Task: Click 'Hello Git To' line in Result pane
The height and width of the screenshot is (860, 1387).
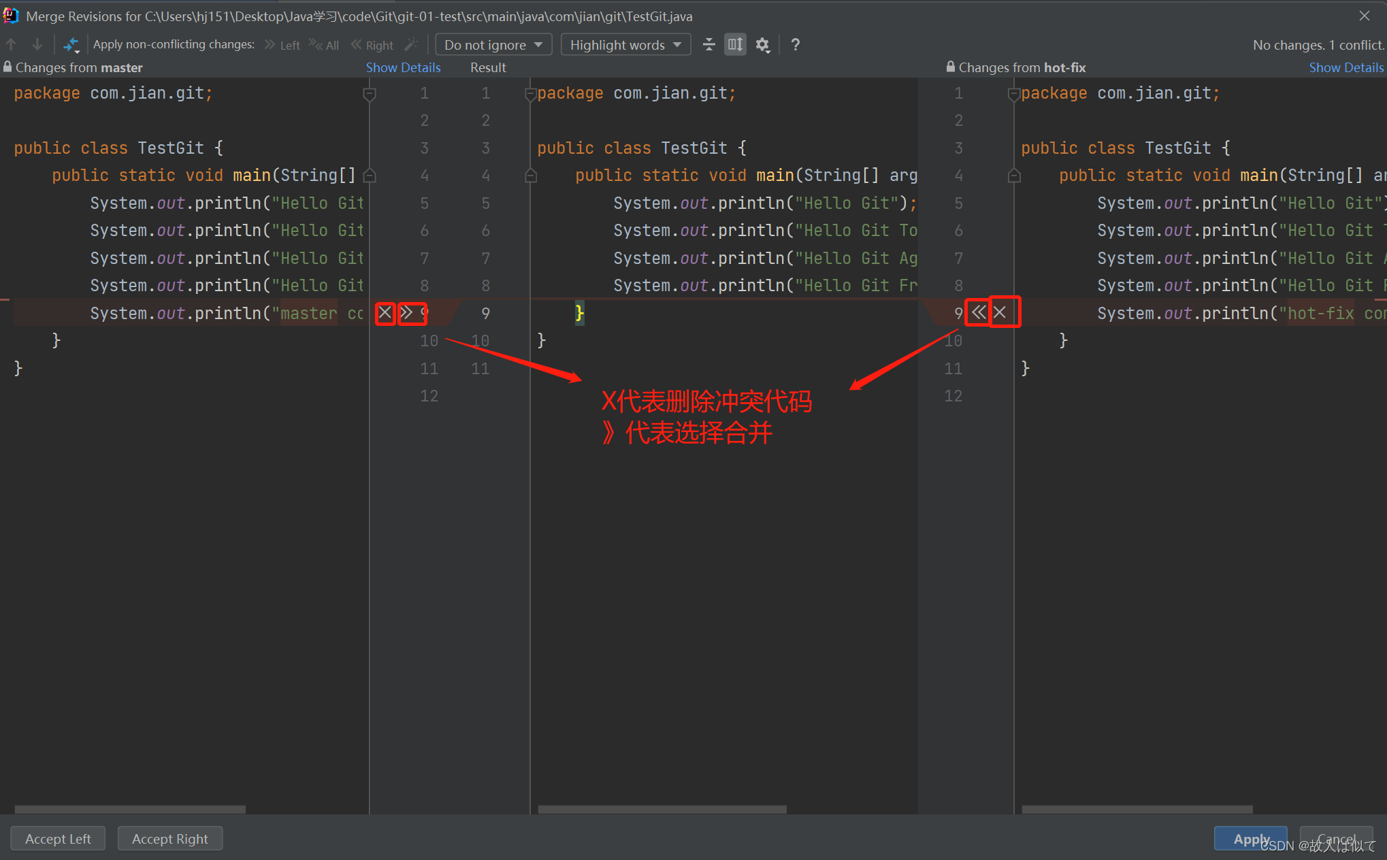Action: tap(765, 231)
